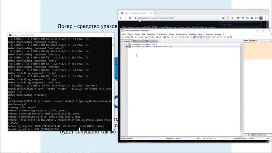Redo edit via Notepad++ toolbar arrow
This screenshot has width=272, height=153.
[160, 37]
